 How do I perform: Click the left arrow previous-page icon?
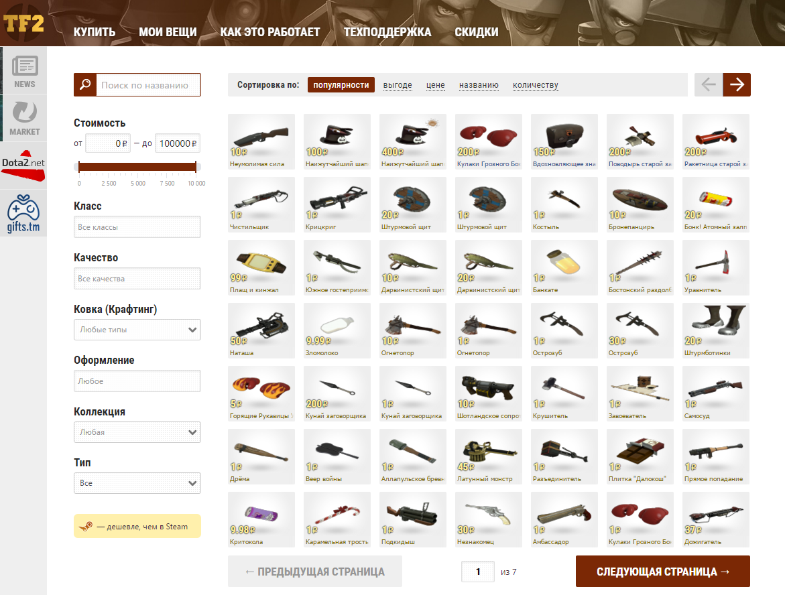(x=709, y=84)
